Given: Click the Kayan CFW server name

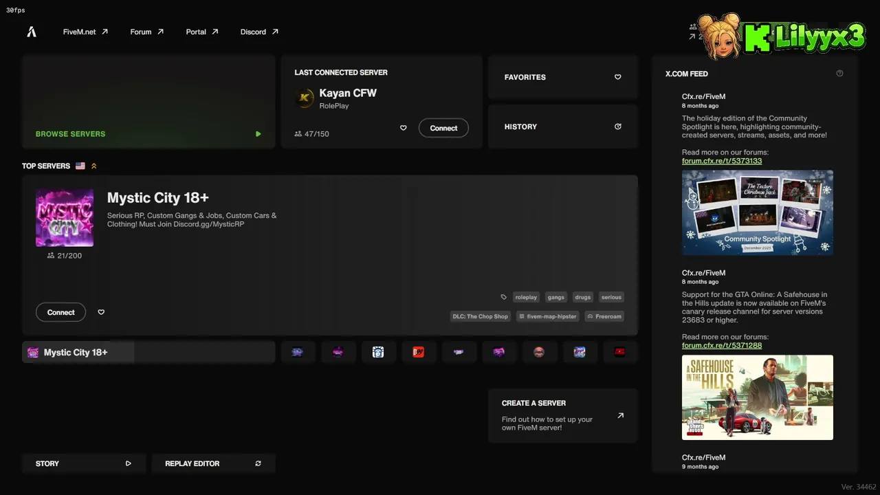Looking at the screenshot, I should (x=348, y=93).
